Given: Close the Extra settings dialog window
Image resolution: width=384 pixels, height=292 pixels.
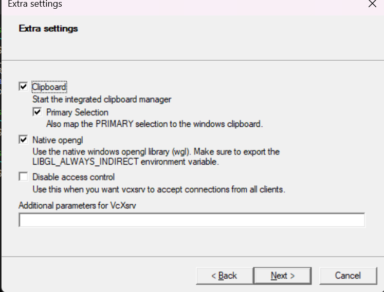Looking at the screenshot, I should pos(372,4).
